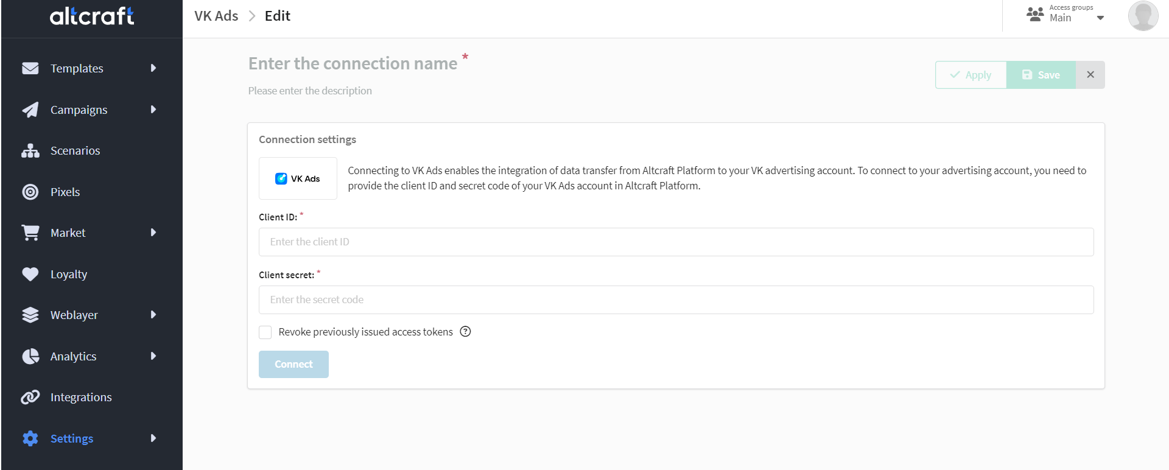Viewport: 1169px width, 470px height.
Task: Enable Revoke previously issued access tokens
Action: [265, 332]
